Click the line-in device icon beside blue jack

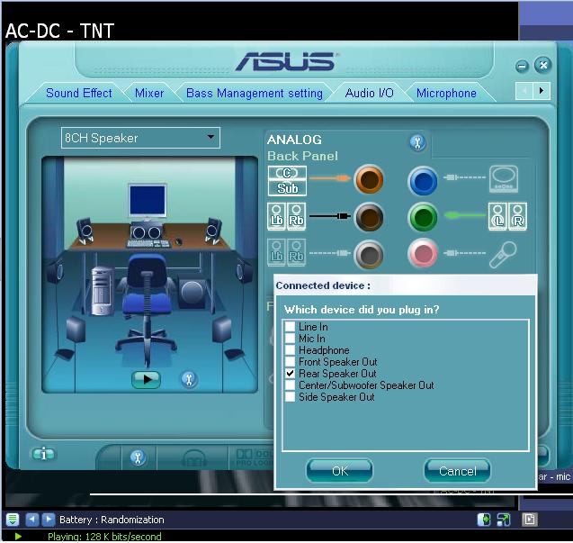click(x=504, y=179)
